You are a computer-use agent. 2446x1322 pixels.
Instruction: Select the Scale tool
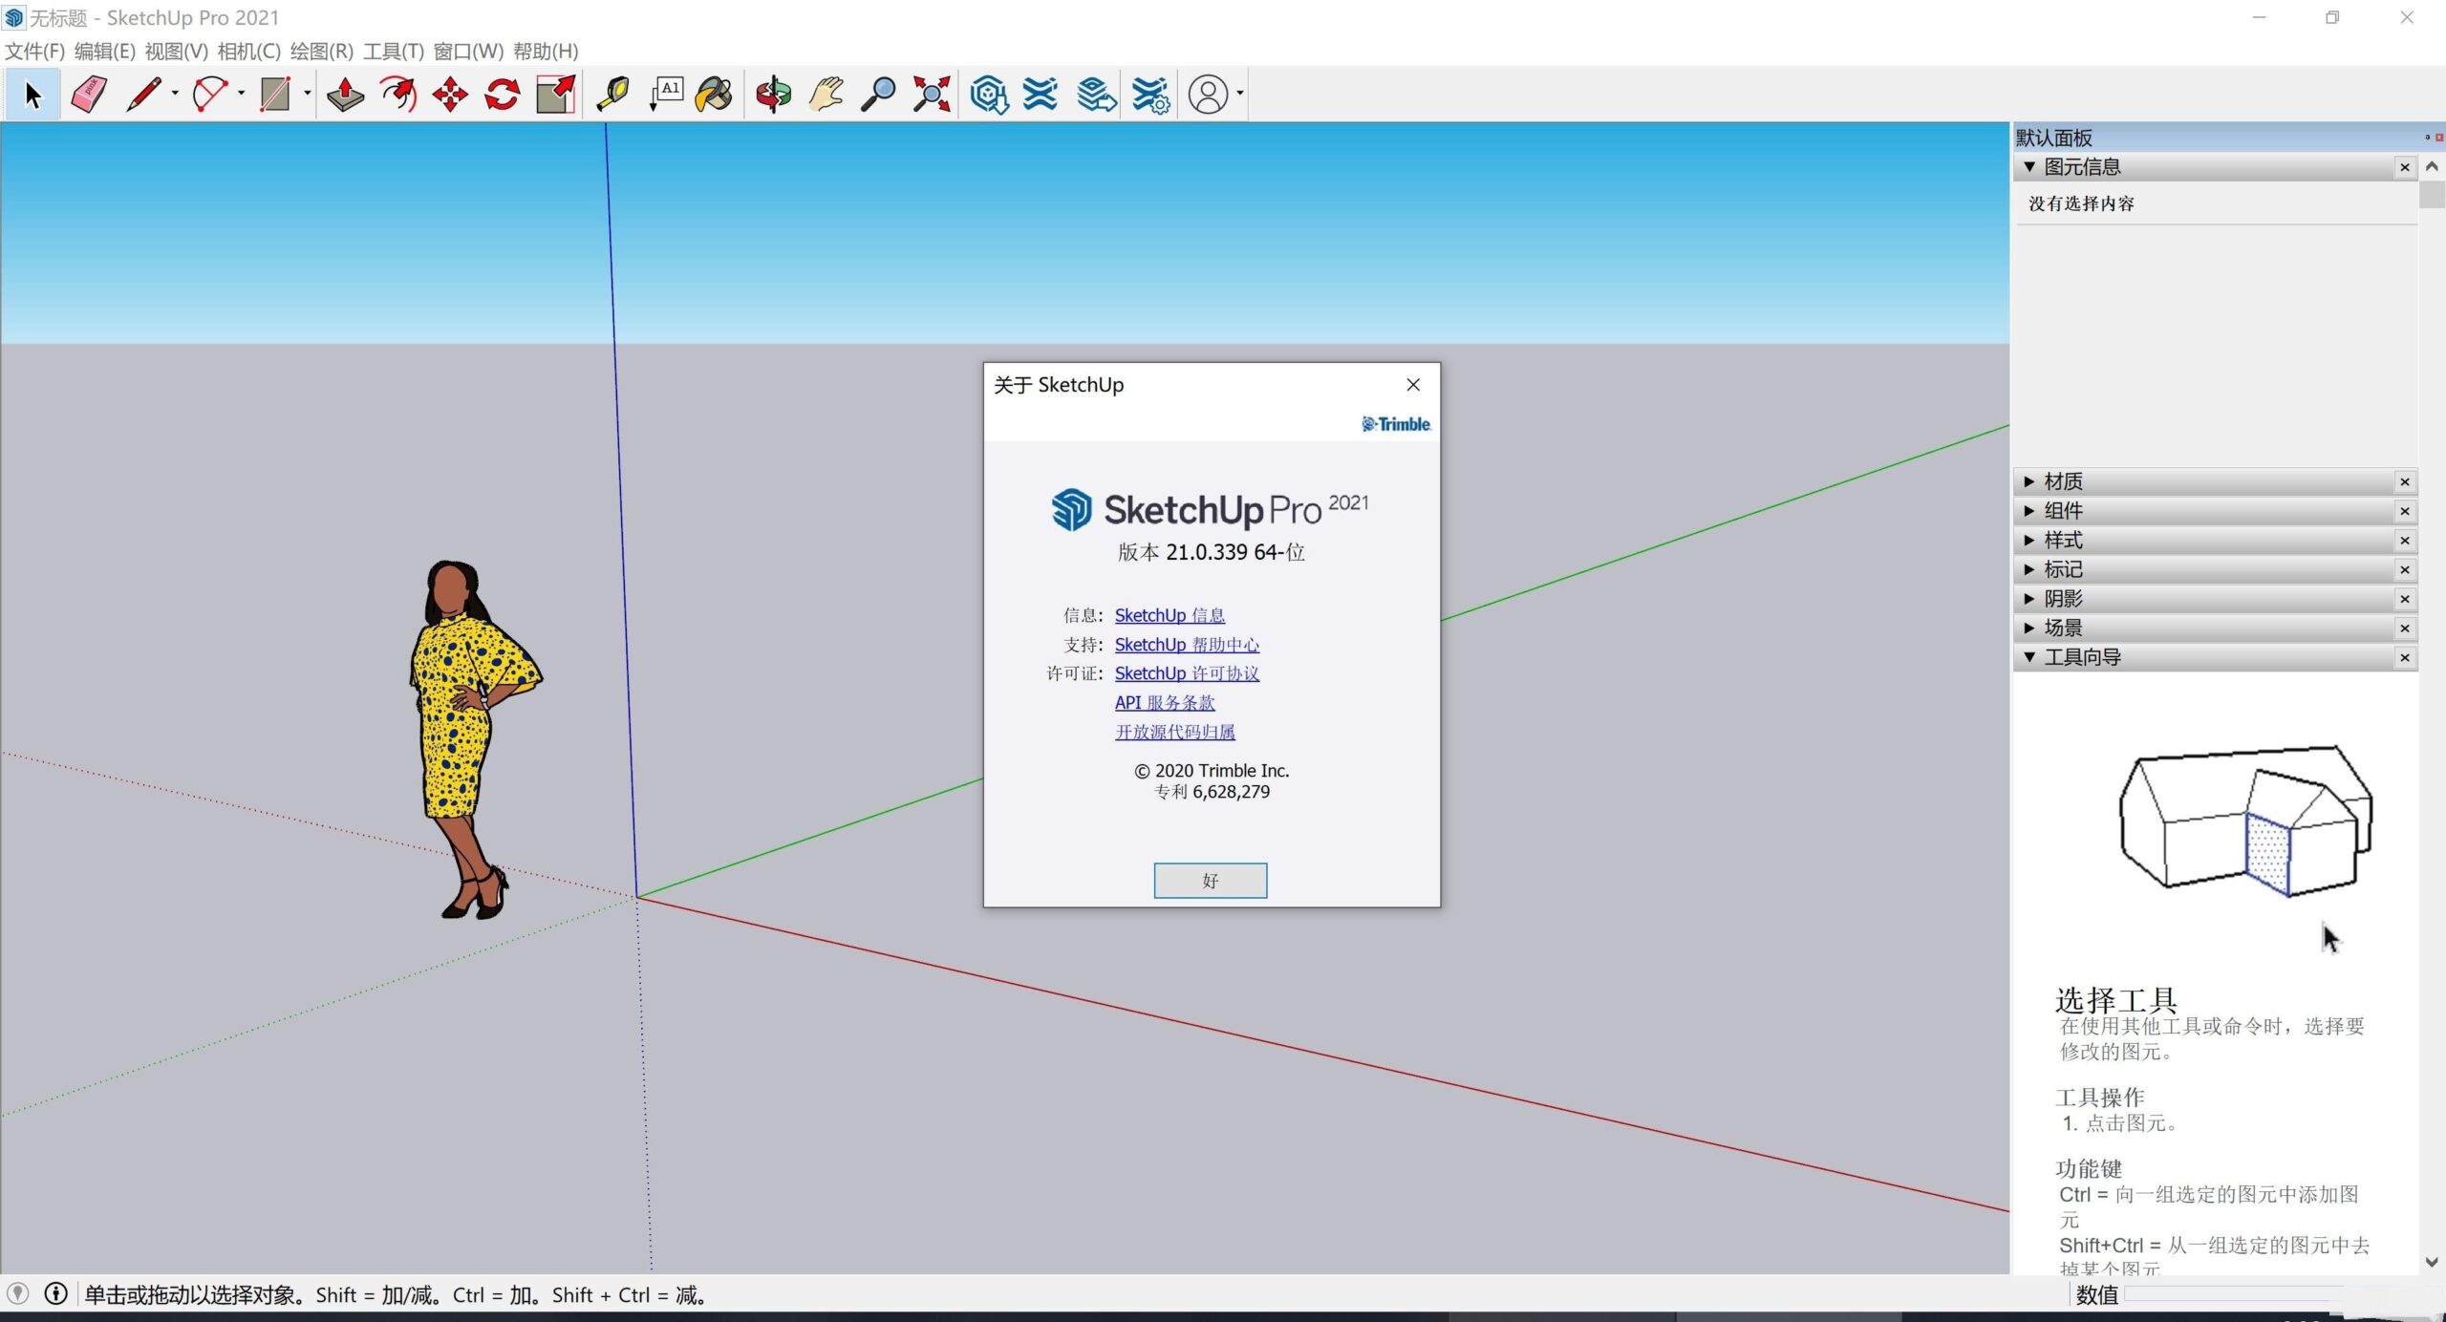pos(555,95)
